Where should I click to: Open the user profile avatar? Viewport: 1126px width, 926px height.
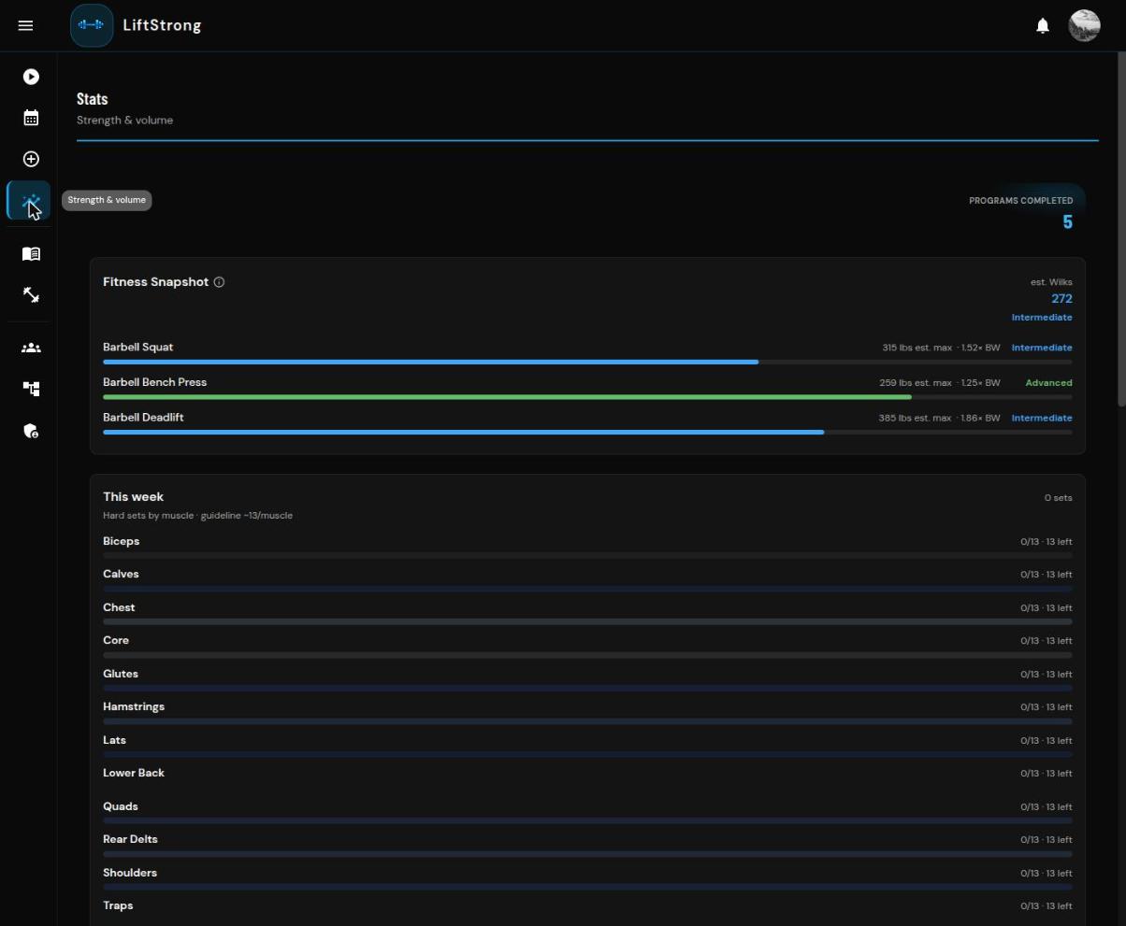click(x=1084, y=26)
